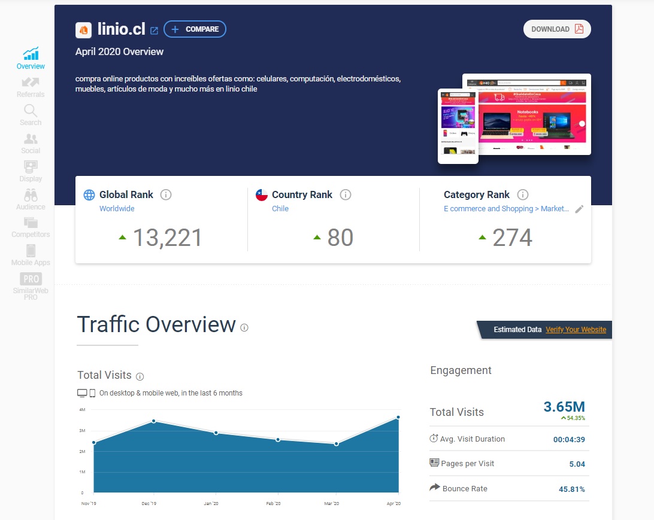This screenshot has width=654, height=520.
Task: Click the Chile flag icon
Action: 262,194
